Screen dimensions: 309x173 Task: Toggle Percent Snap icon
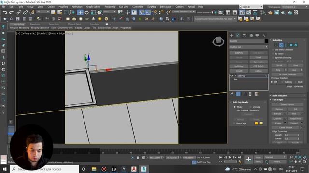pos(154,12)
